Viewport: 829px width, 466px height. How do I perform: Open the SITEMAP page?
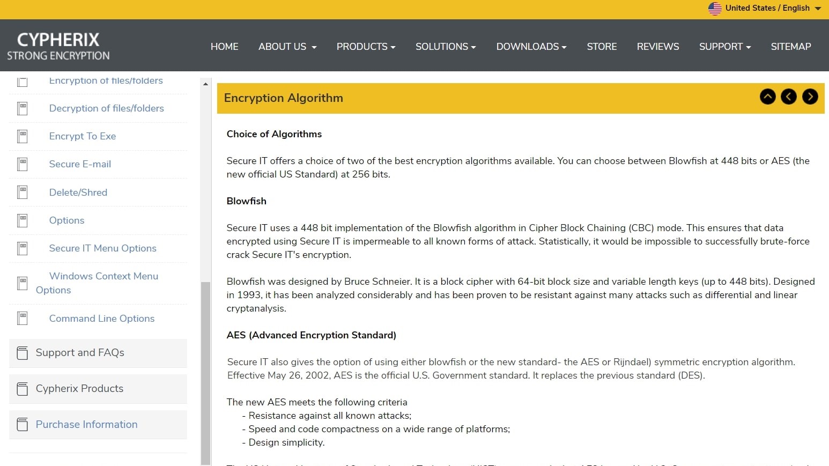coord(791,47)
